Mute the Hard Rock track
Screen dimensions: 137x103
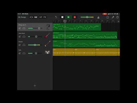[x=19, y=37]
